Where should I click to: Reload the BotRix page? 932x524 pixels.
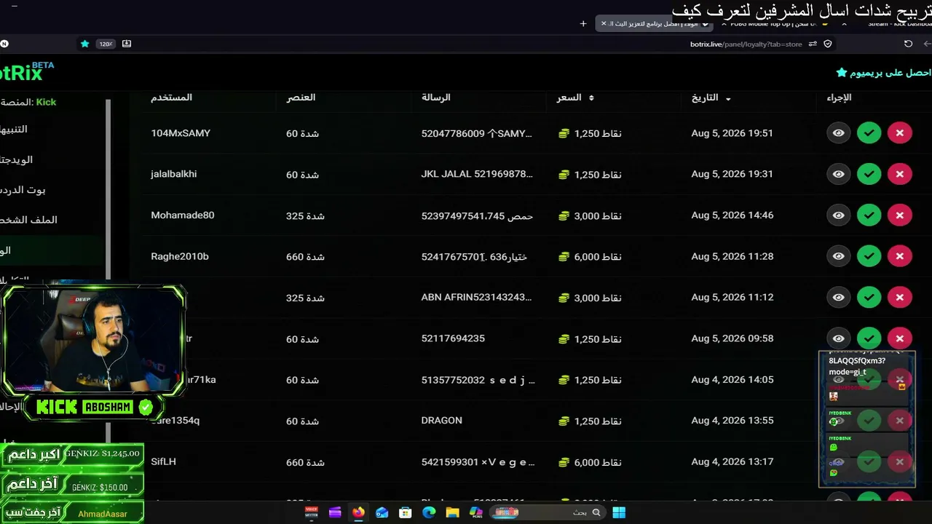[x=908, y=44]
